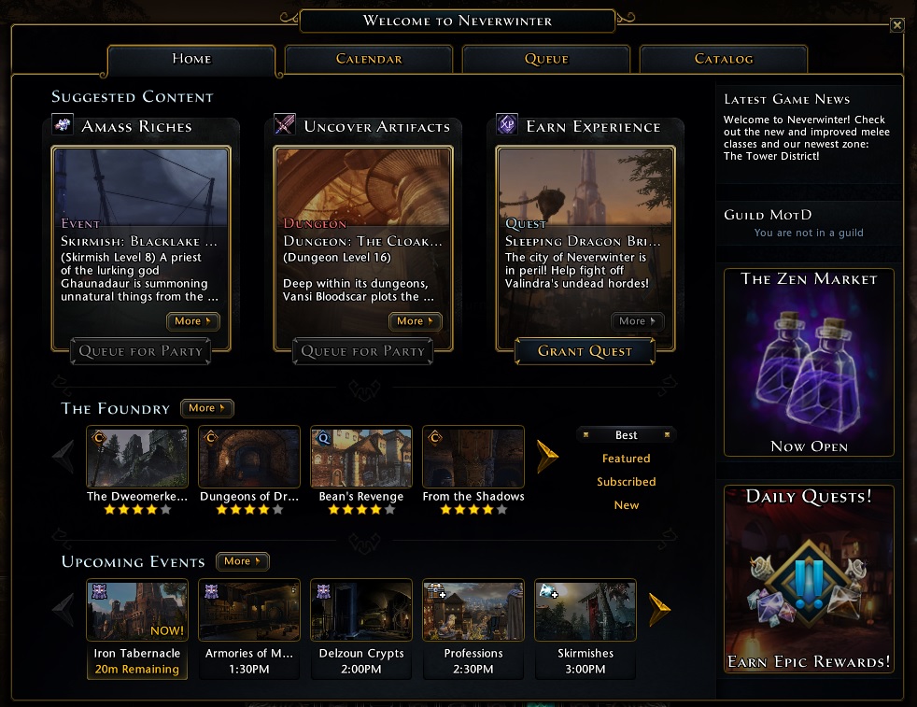Click the Grant Quest button
The image size is (917, 707).
585,351
